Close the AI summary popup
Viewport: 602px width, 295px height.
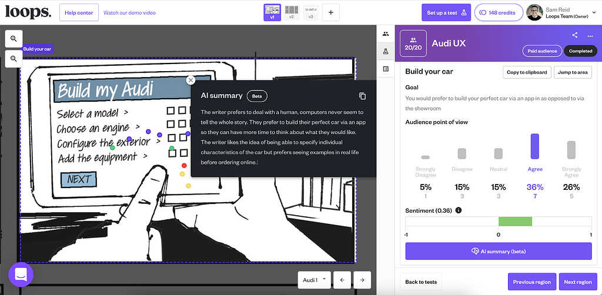point(190,80)
